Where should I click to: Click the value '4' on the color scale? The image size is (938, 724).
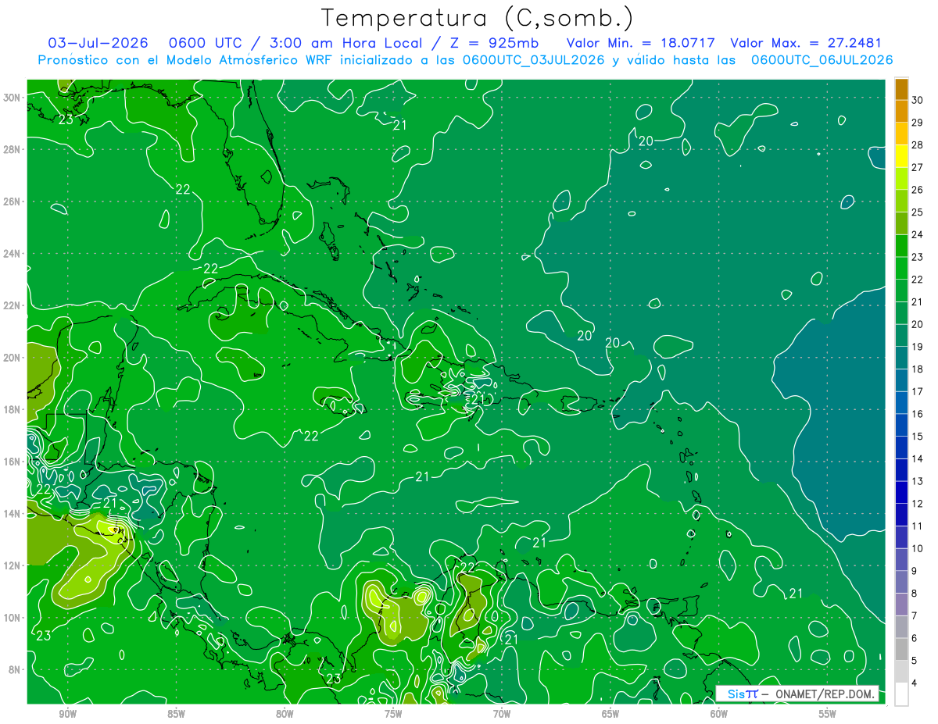click(x=915, y=683)
